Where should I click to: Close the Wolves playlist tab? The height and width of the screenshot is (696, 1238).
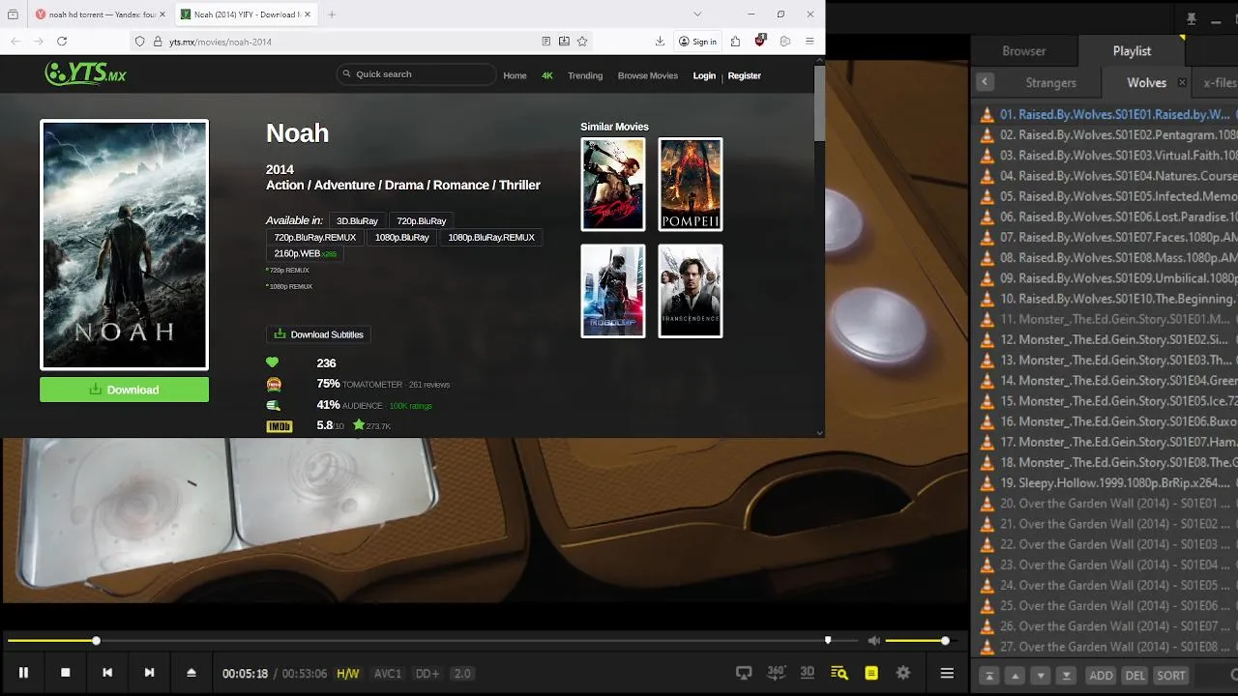[1182, 83]
